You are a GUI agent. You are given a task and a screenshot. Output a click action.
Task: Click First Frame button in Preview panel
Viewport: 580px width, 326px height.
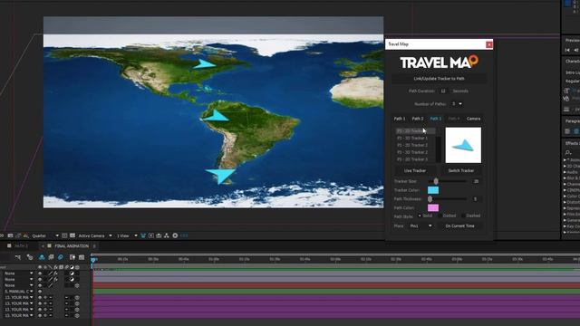pos(568,50)
